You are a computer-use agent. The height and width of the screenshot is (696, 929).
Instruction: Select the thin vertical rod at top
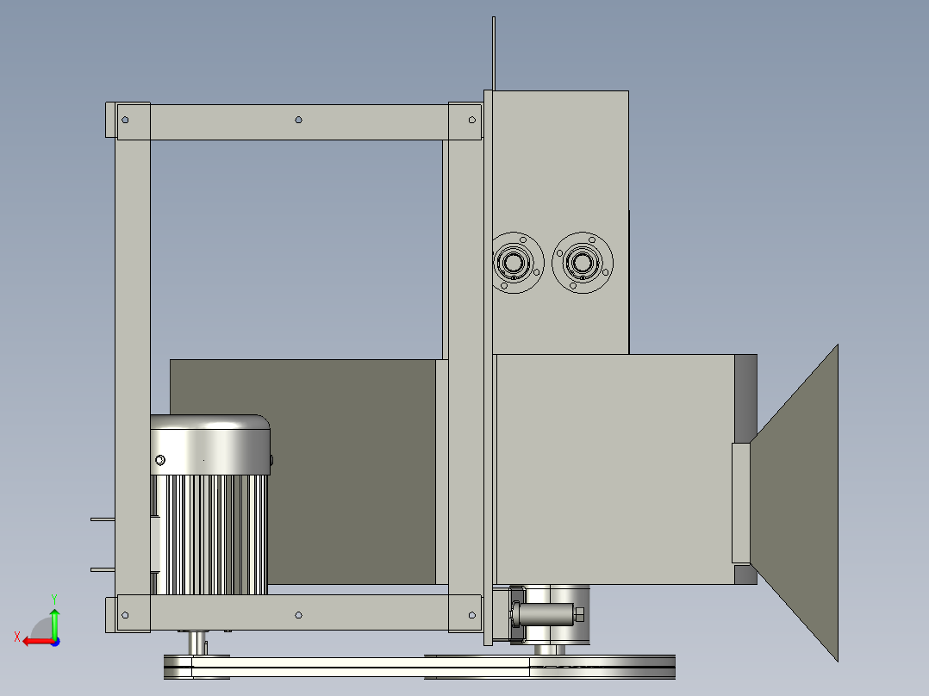pos(494,54)
